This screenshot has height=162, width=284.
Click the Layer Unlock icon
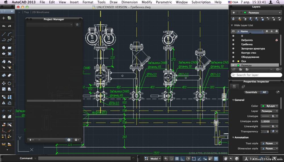pos(279,19)
